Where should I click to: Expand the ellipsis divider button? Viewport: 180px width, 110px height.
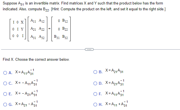[x=89, y=49]
